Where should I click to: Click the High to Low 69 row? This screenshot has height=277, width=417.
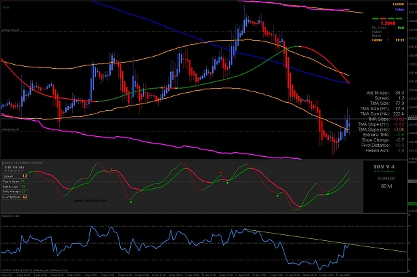pos(14,186)
